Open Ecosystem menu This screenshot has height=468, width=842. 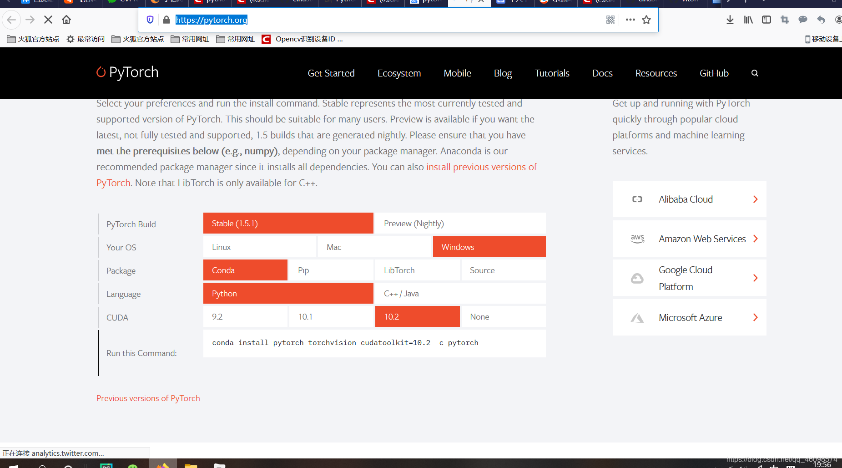(399, 73)
